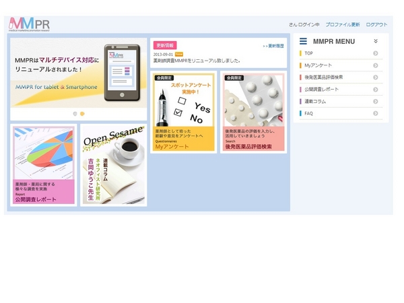Viewport: 404px width, 303px height.
Task: Open the 公開調査レポート pie chart card
Action: [x=44, y=165]
